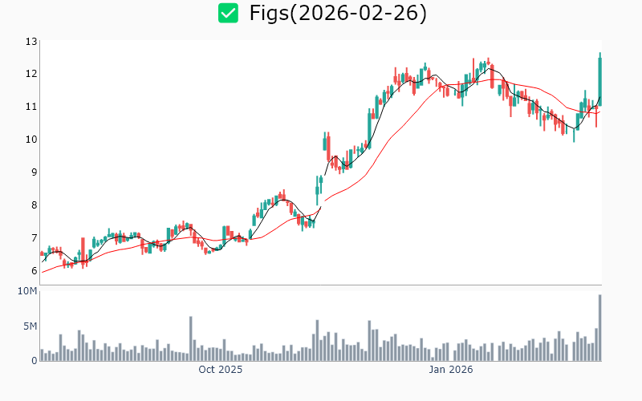Click the 6 price axis label
Screen dimensions: 642x401
click(34, 271)
